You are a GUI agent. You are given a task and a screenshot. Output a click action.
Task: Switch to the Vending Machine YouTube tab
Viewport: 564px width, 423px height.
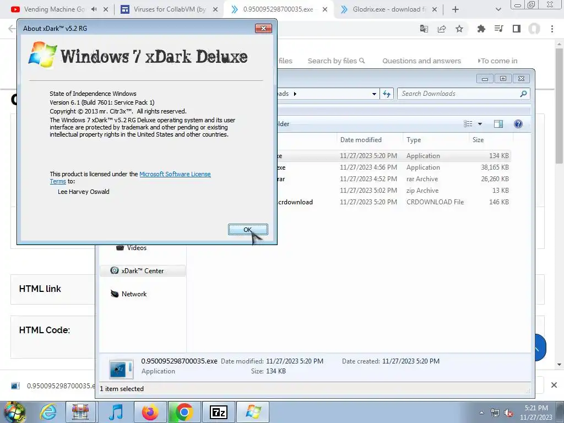(x=54, y=9)
